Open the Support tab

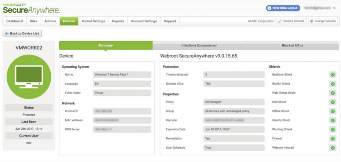tap(170, 21)
